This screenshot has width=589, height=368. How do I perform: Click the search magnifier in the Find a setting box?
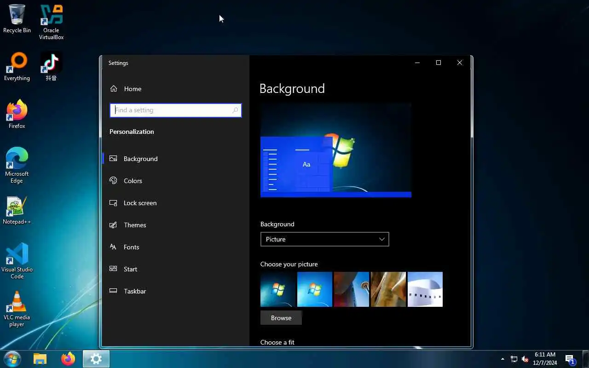point(235,110)
